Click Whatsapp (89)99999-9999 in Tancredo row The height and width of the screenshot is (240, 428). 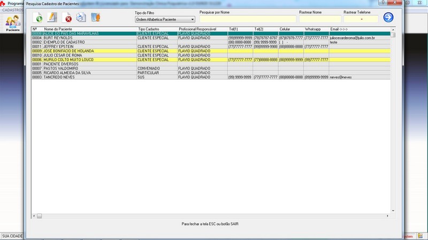tap(316, 77)
